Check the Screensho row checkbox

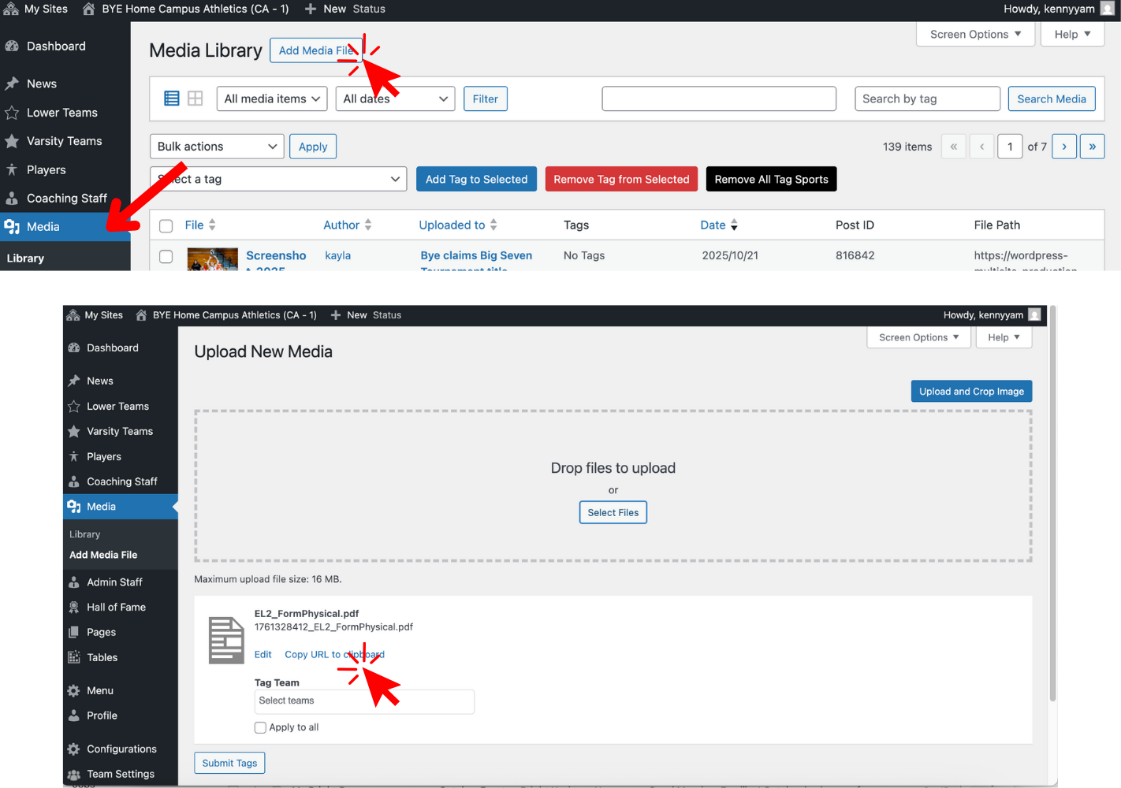click(x=166, y=257)
